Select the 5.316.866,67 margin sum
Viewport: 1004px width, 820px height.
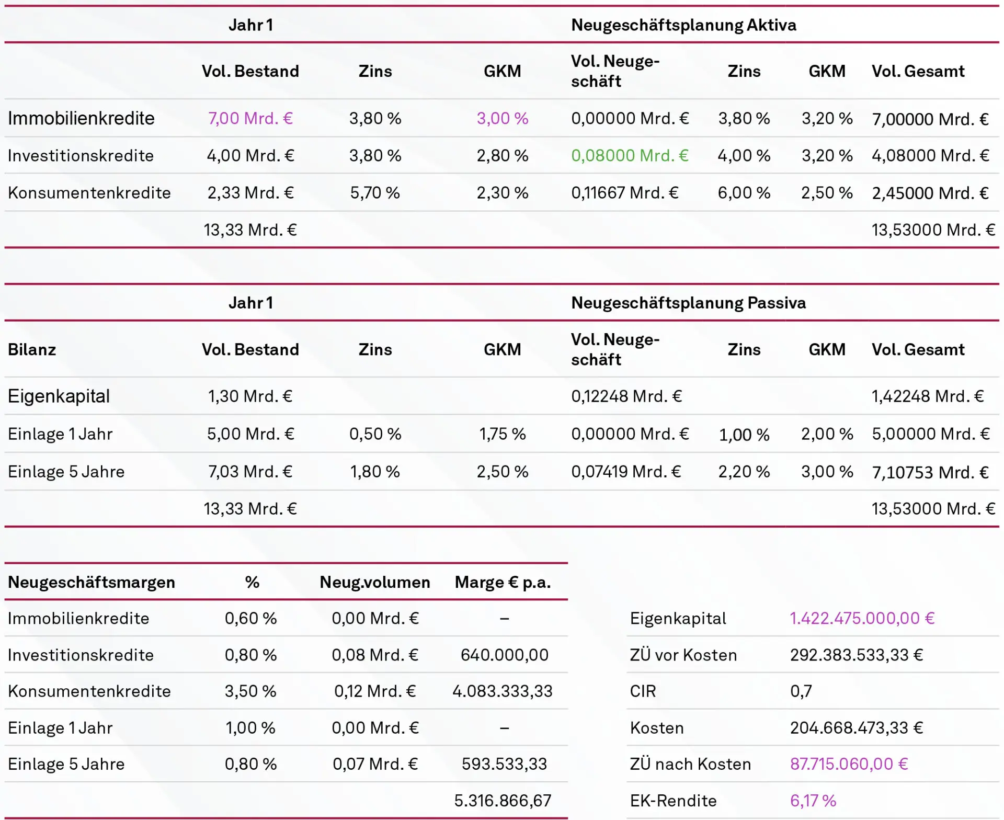(x=502, y=801)
